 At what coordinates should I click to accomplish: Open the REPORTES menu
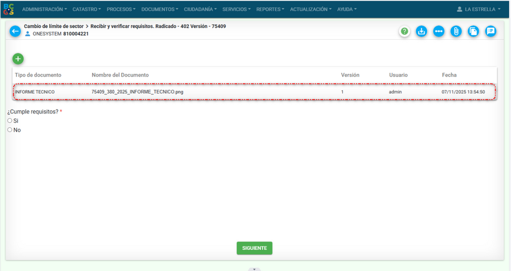tap(270, 9)
